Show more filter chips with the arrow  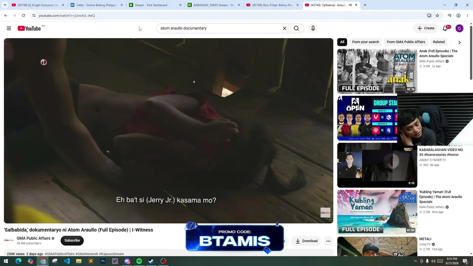tap(459, 42)
